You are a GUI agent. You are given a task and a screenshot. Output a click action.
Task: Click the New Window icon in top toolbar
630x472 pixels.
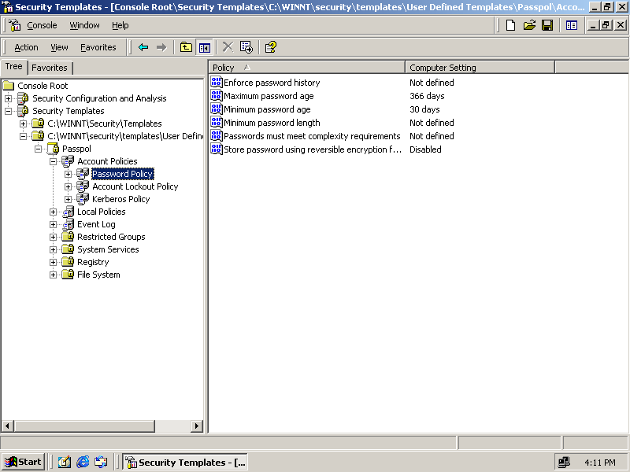pyautogui.click(x=572, y=25)
